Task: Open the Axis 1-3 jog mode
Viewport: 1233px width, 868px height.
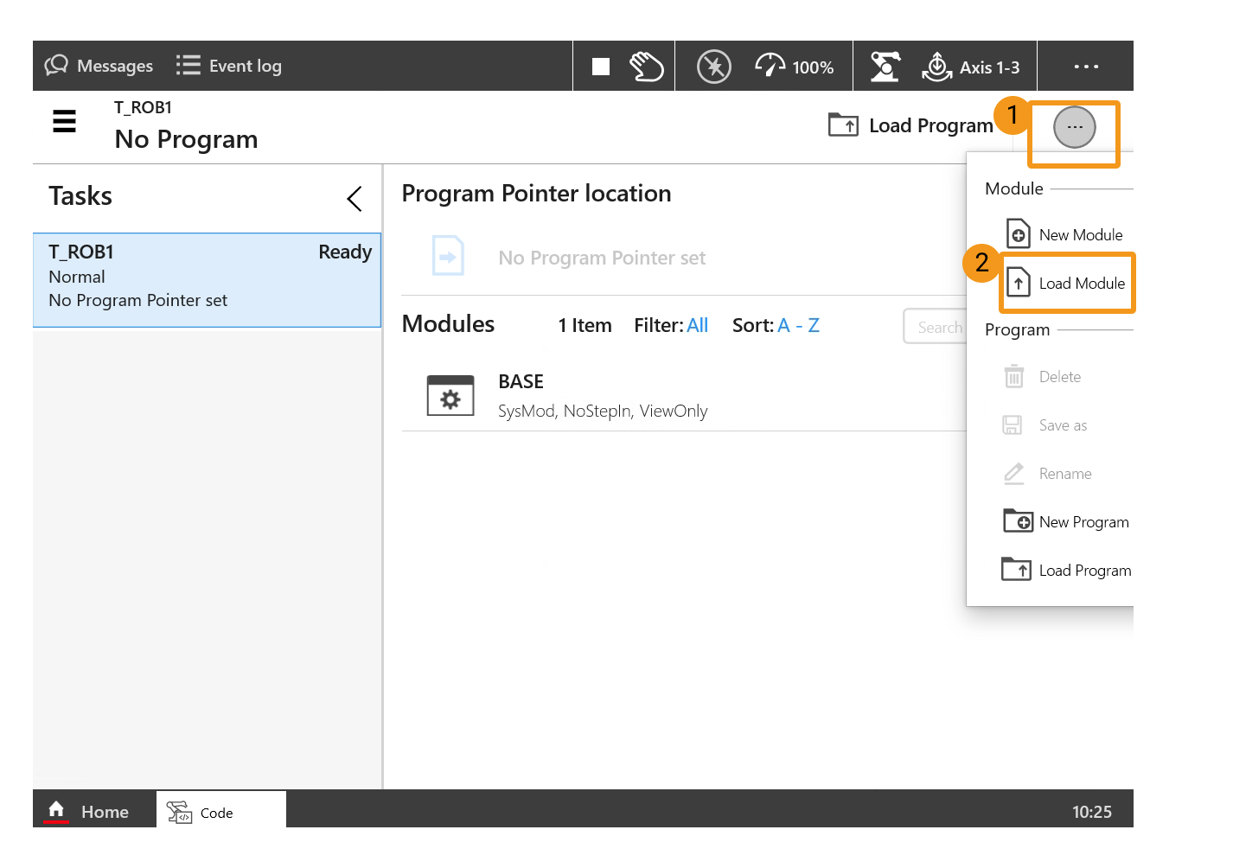Action: click(972, 67)
